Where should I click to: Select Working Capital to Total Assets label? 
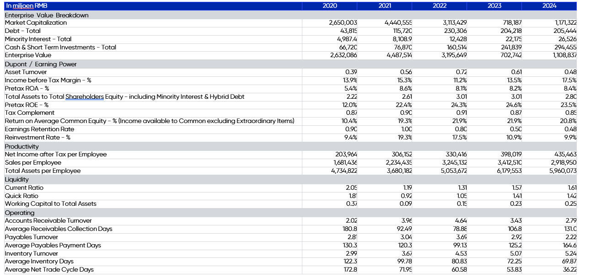click(x=51, y=204)
